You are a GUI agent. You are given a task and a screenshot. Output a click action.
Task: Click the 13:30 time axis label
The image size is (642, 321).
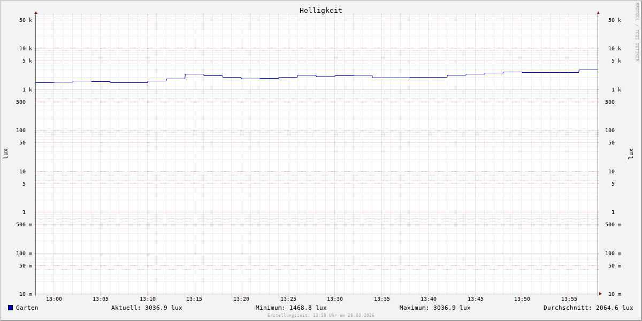point(335,299)
